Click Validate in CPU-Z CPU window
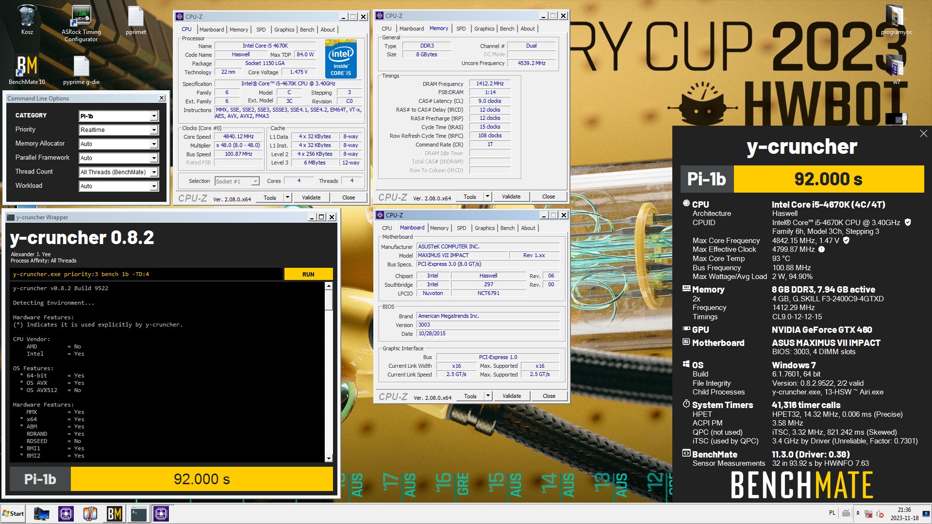The height and width of the screenshot is (524, 932). [x=311, y=197]
